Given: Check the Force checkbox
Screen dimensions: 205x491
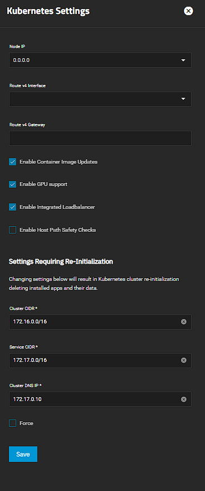Looking at the screenshot, I should (x=12, y=423).
